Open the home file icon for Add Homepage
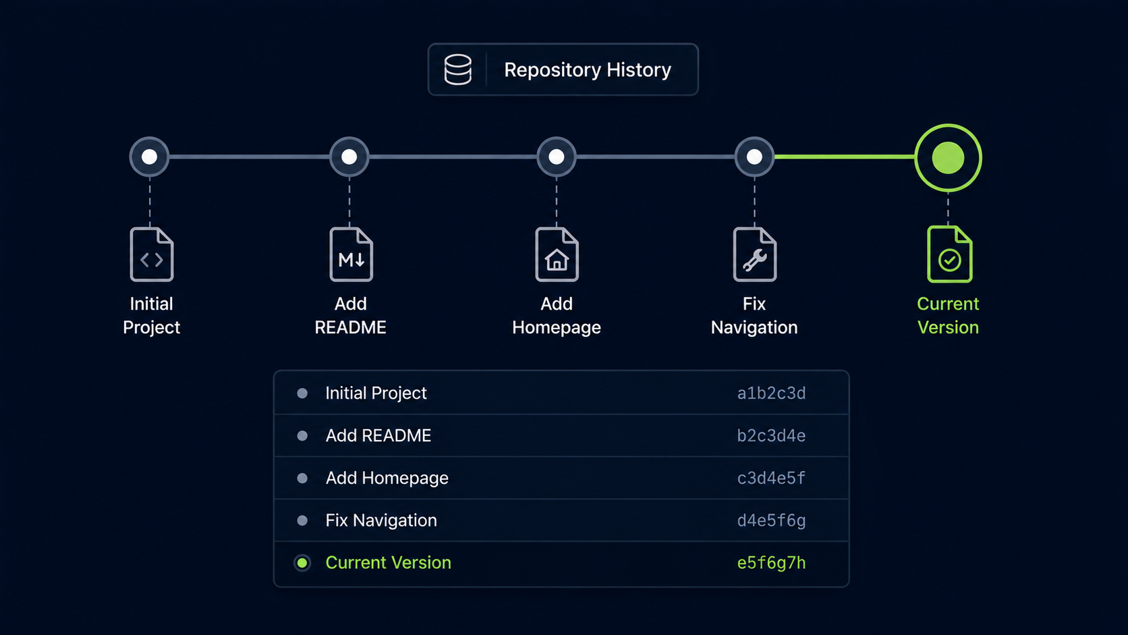The width and height of the screenshot is (1128, 635). coord(557,254)
